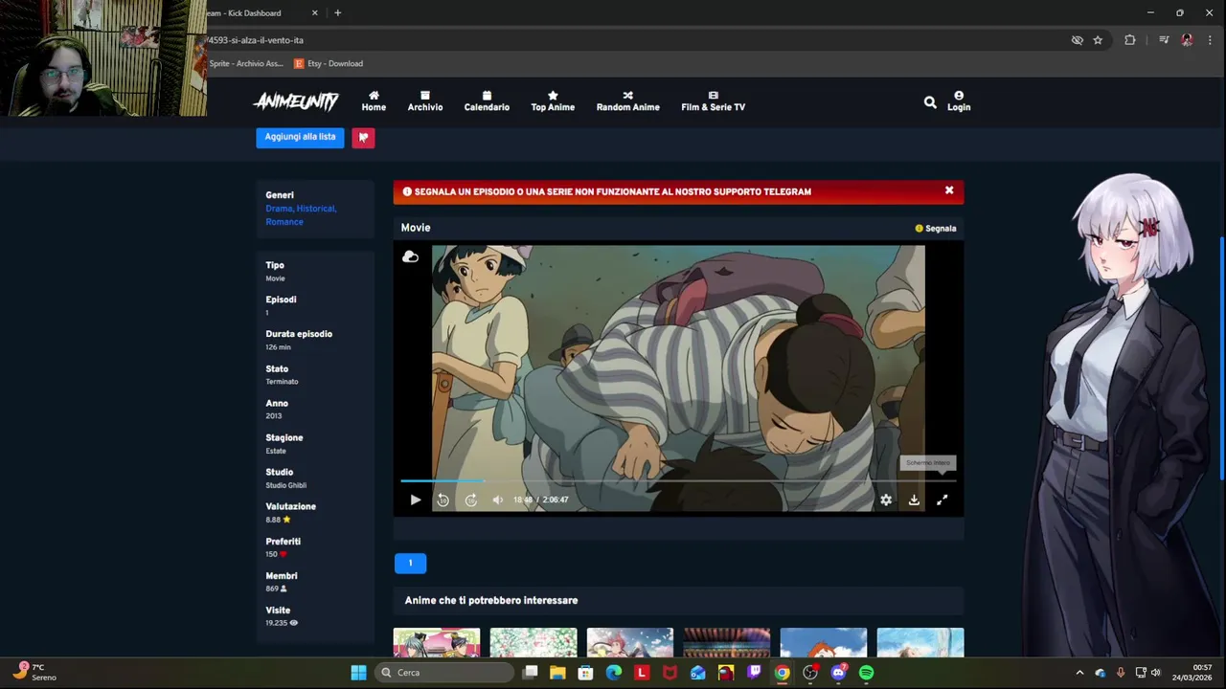
Task: Switch to Kick Dashboard tab
Action: [255, 13]
